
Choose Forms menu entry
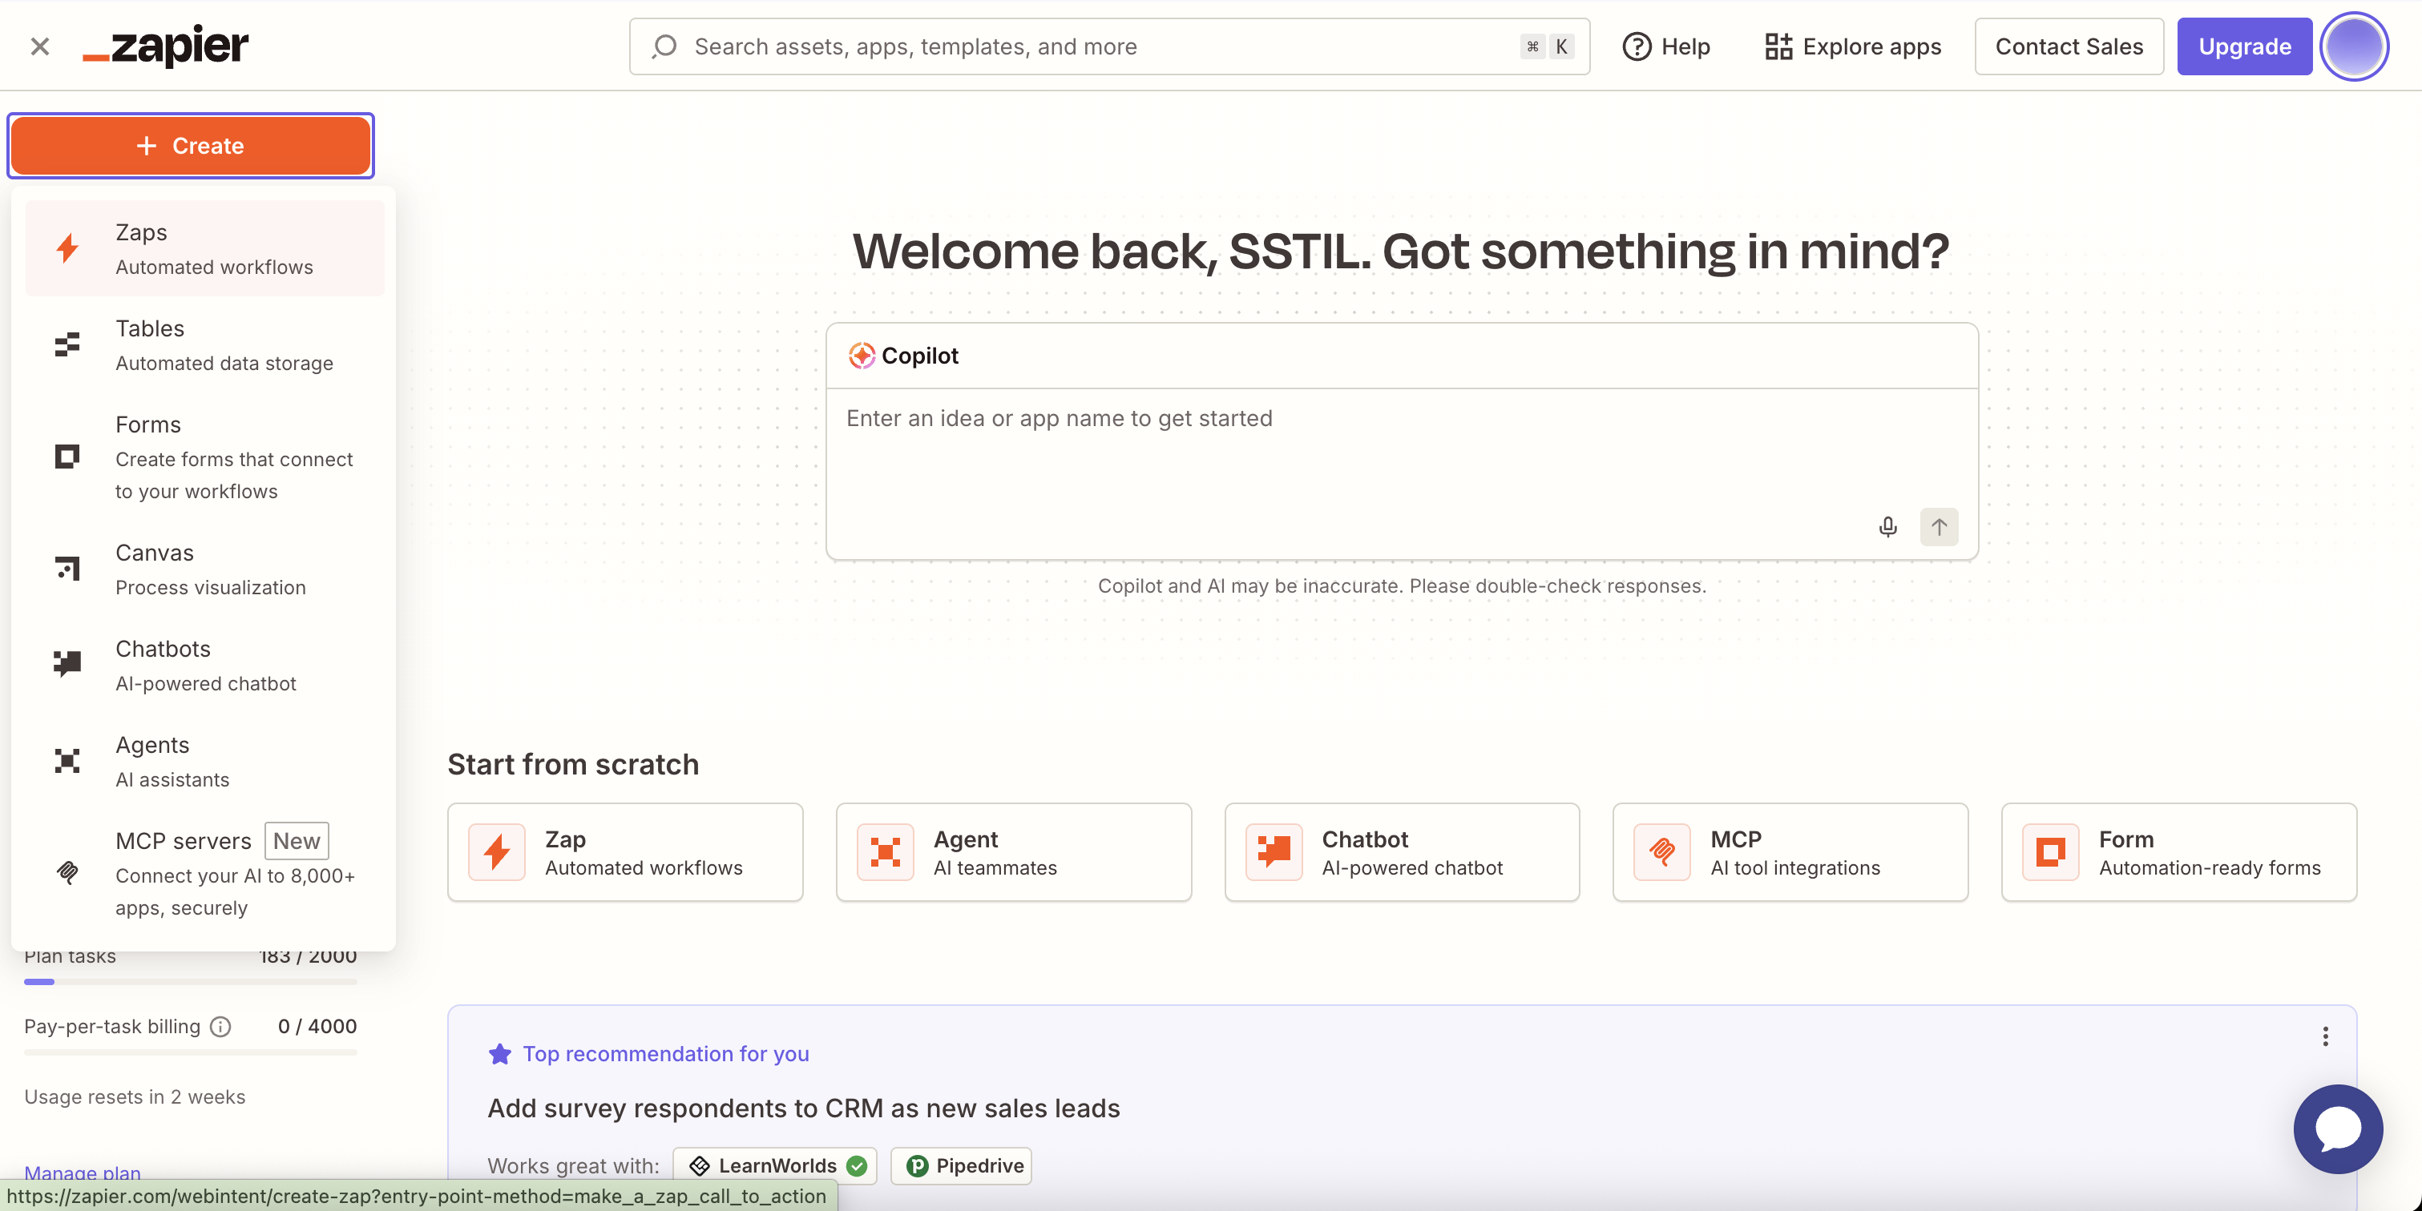coord(205,457)
